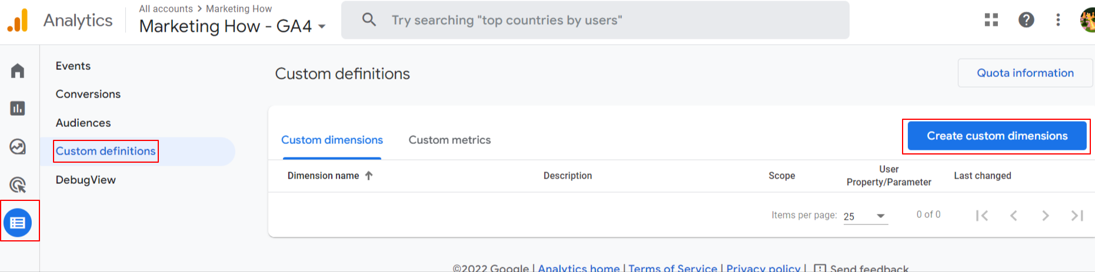This screenshot has height=272, width=1095.
Task: Click the Help question mark icon
Action: coord(1026,20)
